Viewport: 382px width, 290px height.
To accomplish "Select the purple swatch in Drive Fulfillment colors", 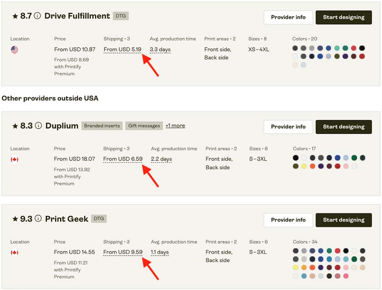I will click(345, 56).
